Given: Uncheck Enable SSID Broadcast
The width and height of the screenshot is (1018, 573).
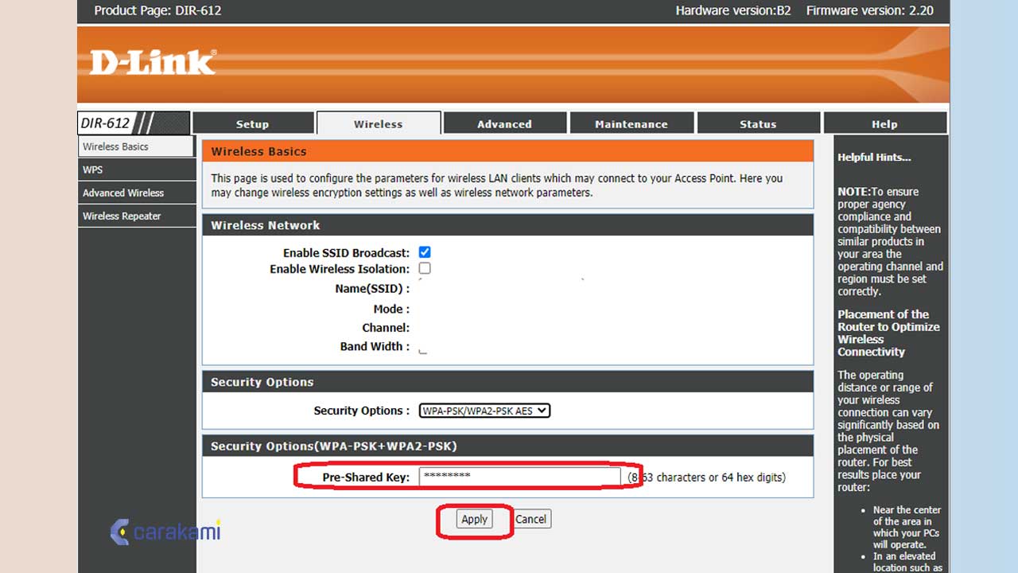Looking at the screenshot, I should 425,252.
